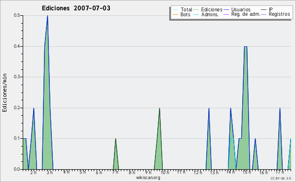
Task: Click the '15 h' x-axis label
Action: (x=247, y=172)
